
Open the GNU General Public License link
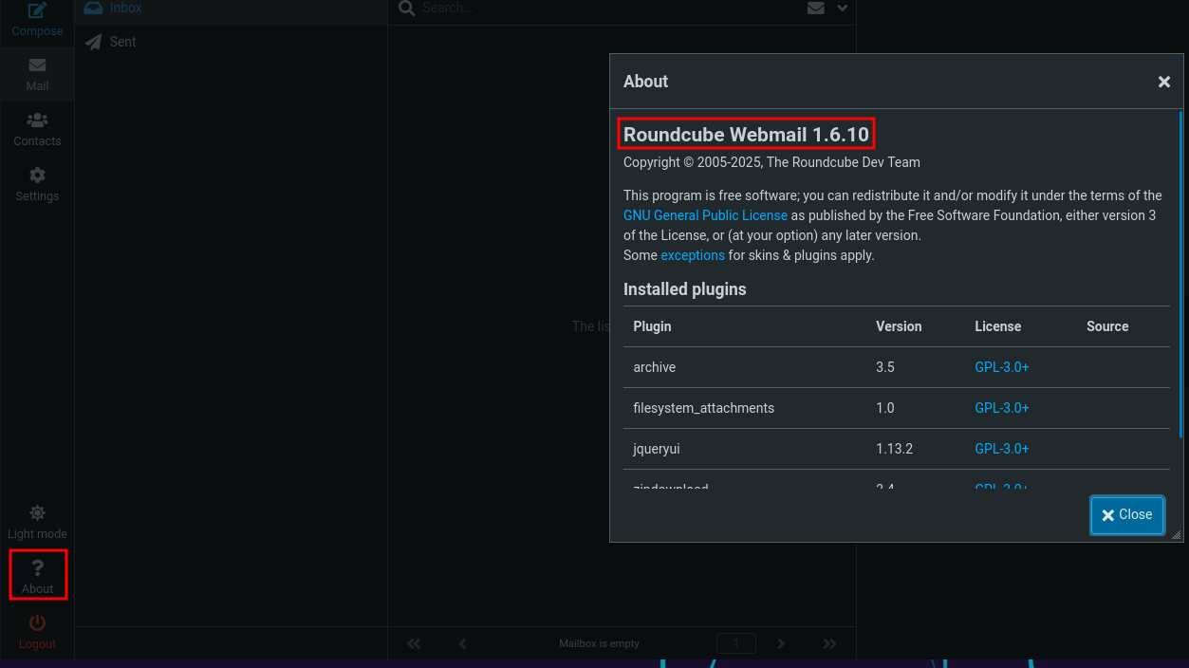[705, 215]
